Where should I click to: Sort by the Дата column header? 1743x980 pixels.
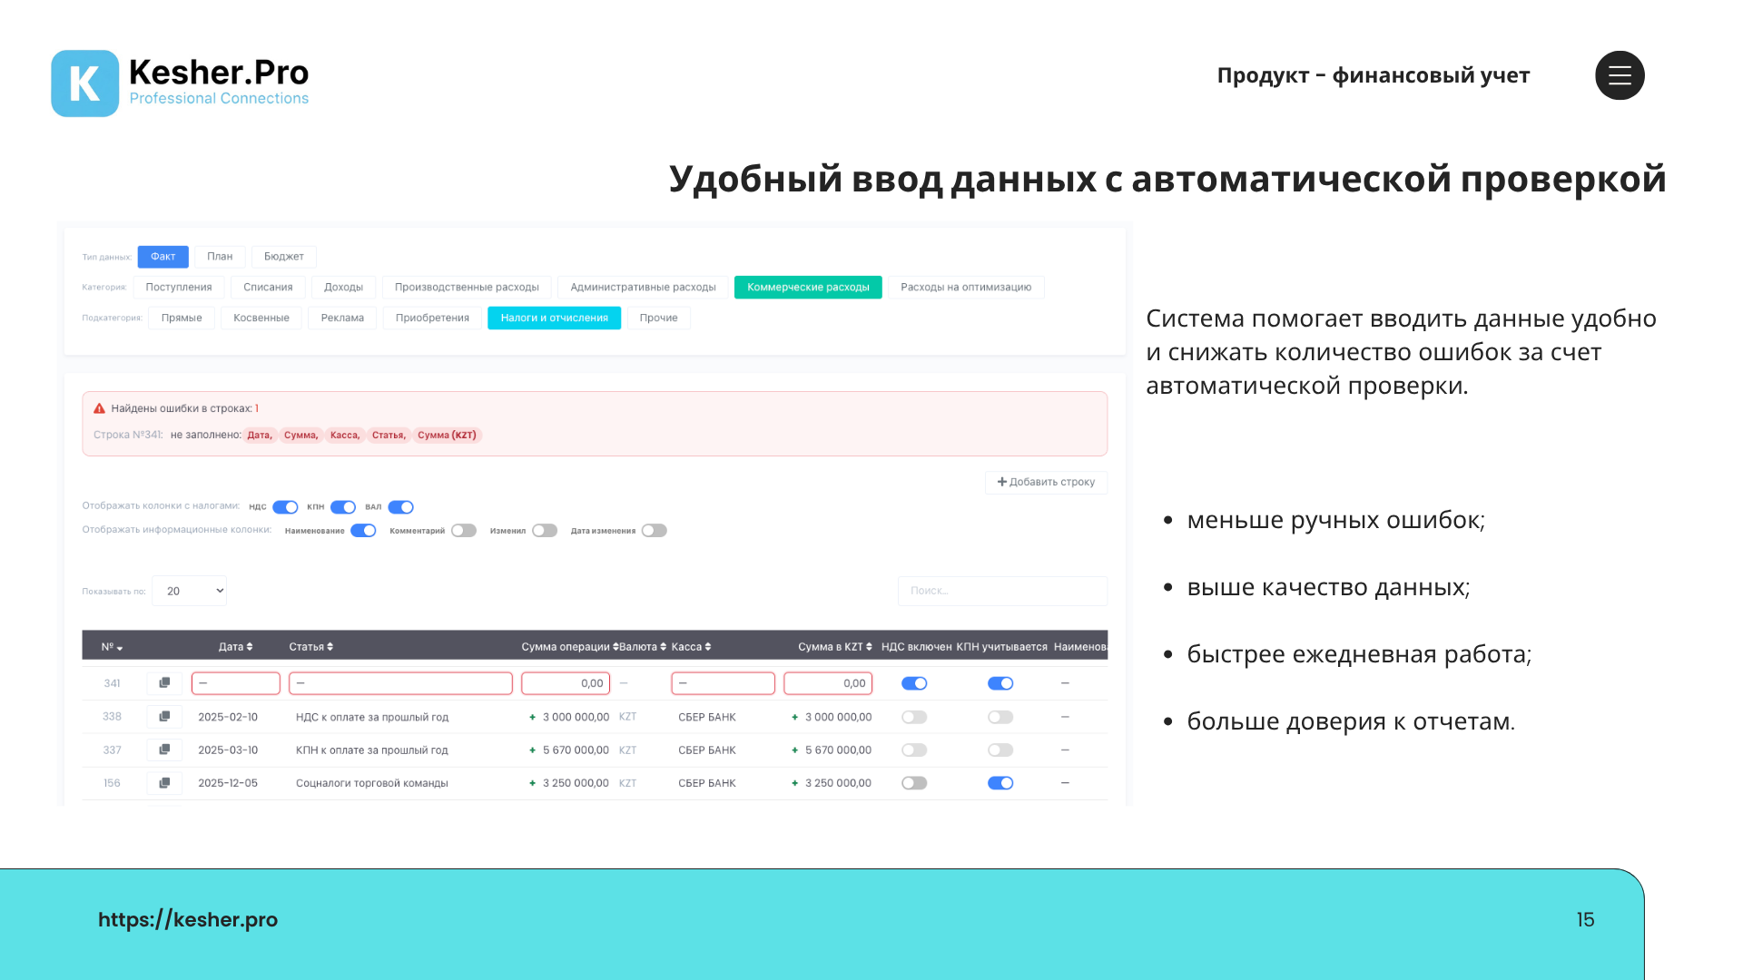point(235,647)
